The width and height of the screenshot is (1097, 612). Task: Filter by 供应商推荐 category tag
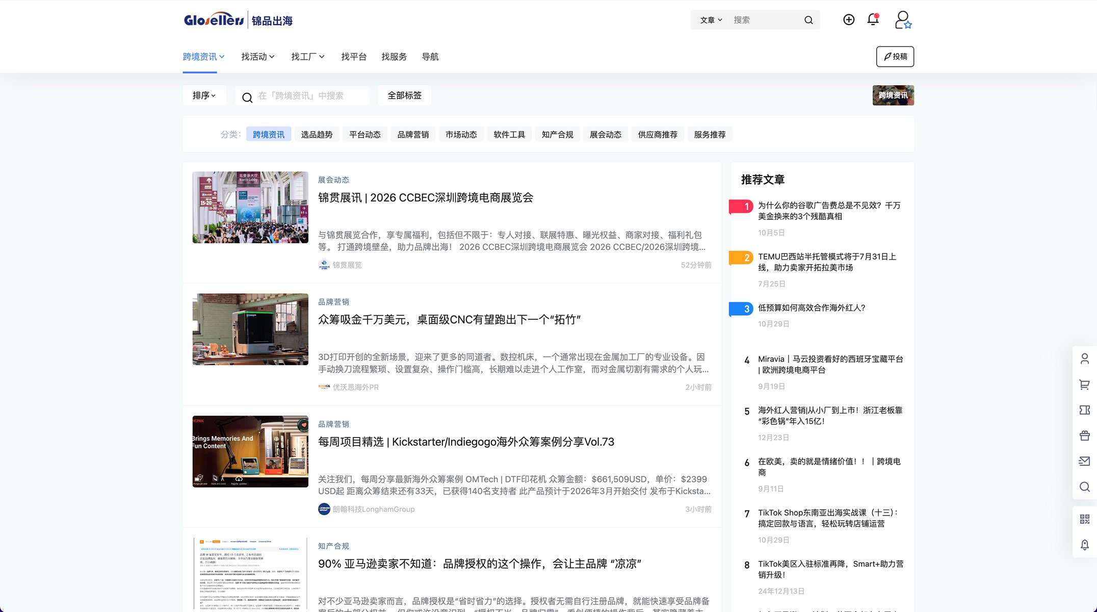pyautogui.click(x=658, y=134)
